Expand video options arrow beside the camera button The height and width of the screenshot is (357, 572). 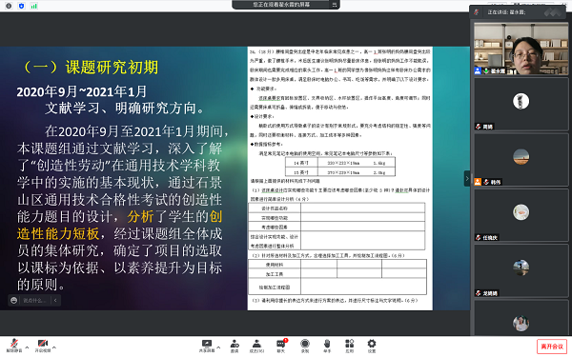(x=54, y=347)
